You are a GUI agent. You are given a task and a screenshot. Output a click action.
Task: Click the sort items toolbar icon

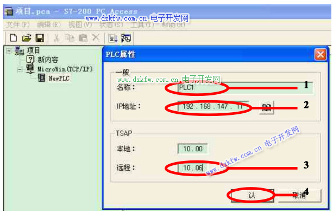113,38
